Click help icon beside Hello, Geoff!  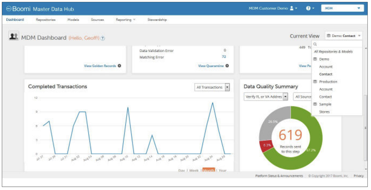(103, 38)
